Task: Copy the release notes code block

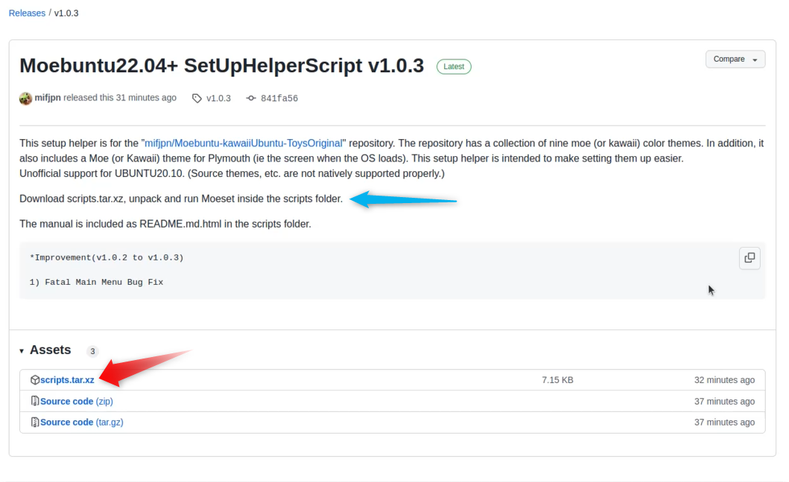Action: (750, 258)
